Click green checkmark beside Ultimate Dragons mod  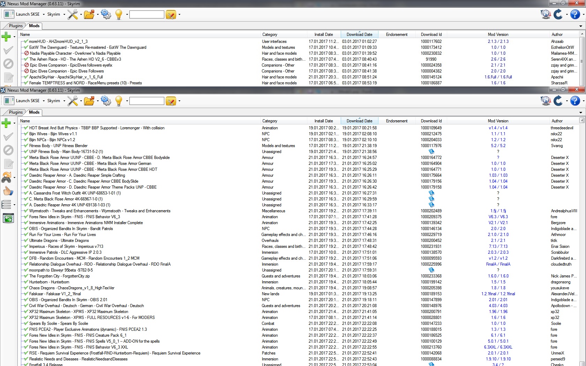[x=25, y=241]
